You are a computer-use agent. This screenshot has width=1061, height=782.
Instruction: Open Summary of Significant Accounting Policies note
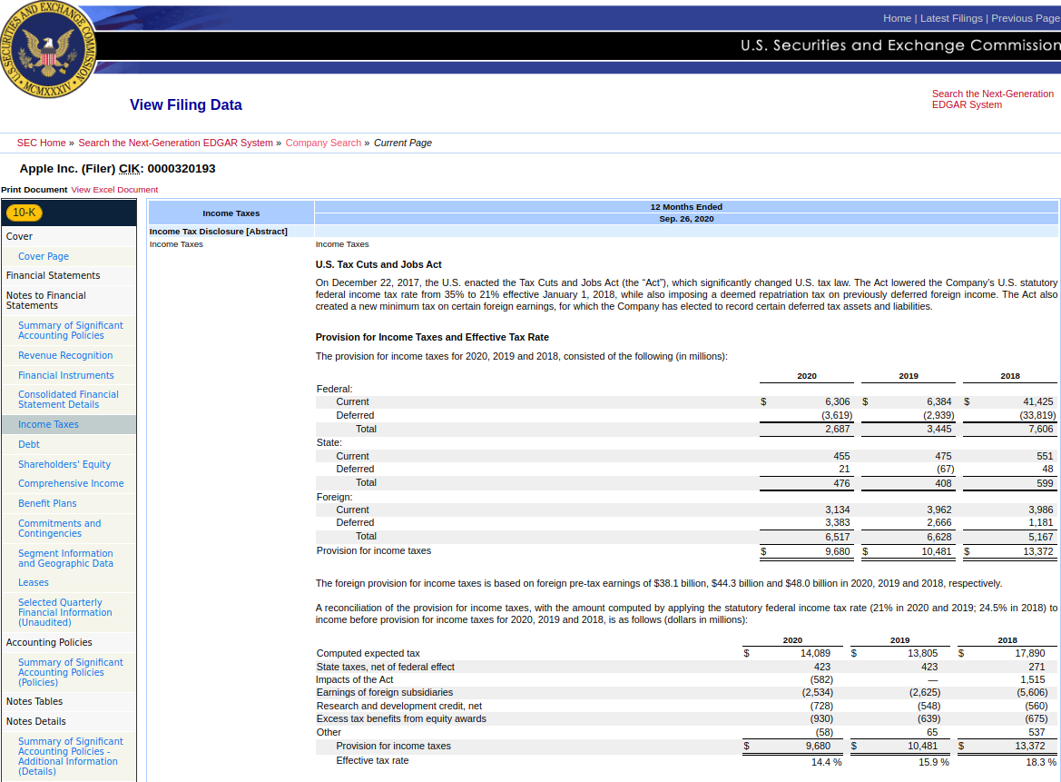(71, 331)
